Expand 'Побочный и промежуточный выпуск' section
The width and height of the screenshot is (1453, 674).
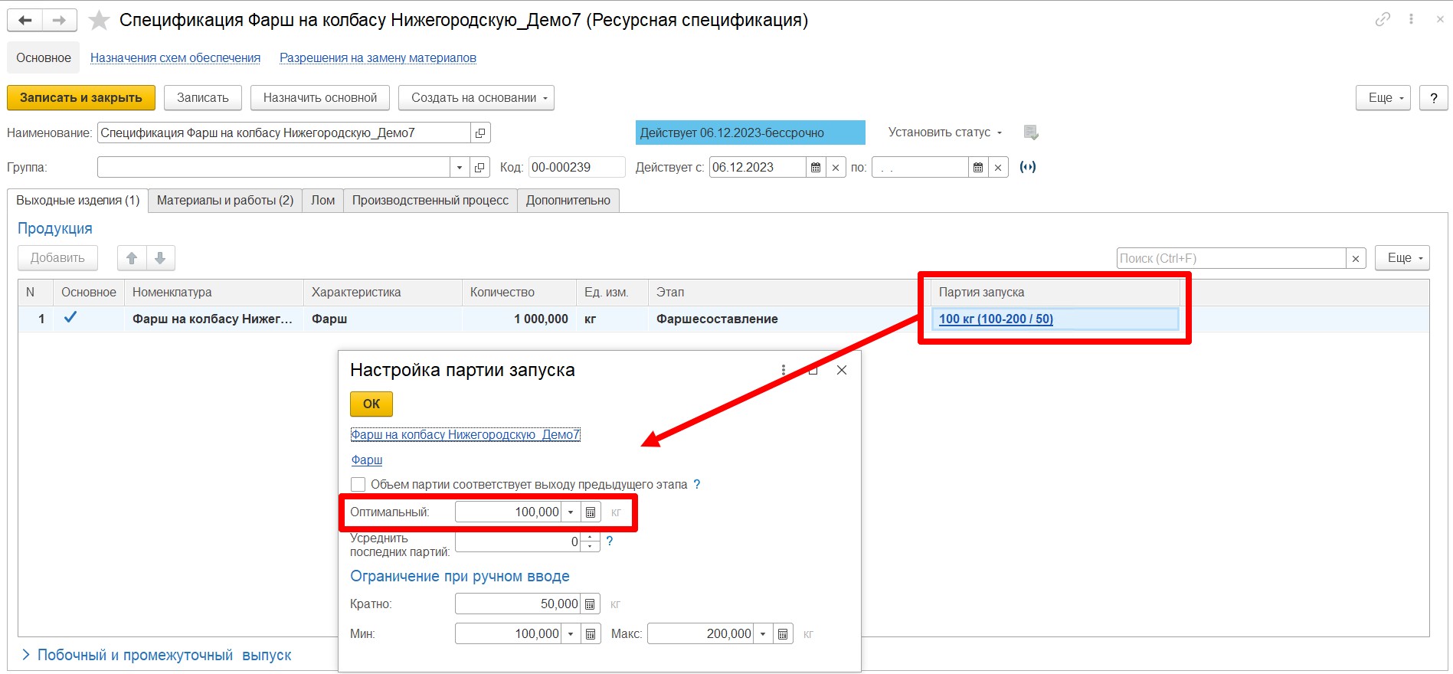point(26,655)
